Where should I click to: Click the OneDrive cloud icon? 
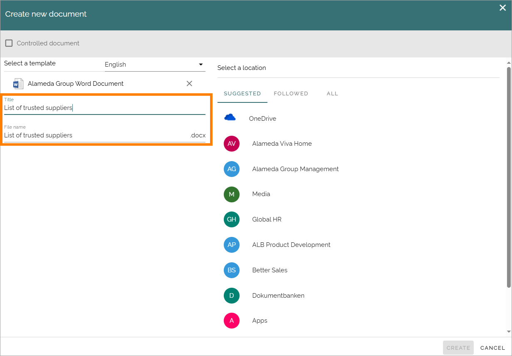[x=230, y=117]
